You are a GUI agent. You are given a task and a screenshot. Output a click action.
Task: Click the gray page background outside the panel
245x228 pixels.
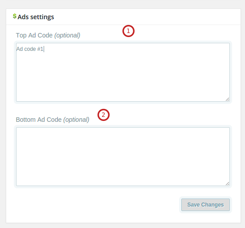pos(122,4)
